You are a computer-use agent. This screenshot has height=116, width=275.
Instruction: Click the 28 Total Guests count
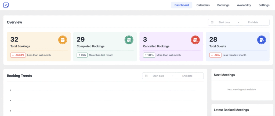click(x=214, y=39)
